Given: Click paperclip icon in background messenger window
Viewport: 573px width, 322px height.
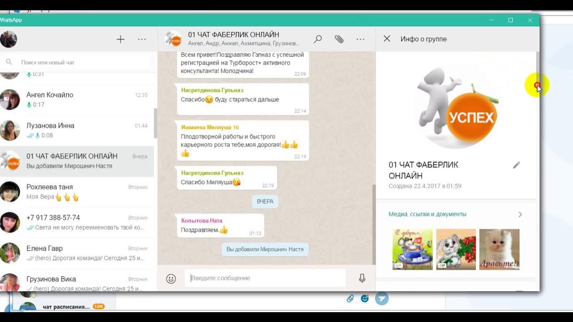Looking at the screenshot, I should [x=350, y=298].
